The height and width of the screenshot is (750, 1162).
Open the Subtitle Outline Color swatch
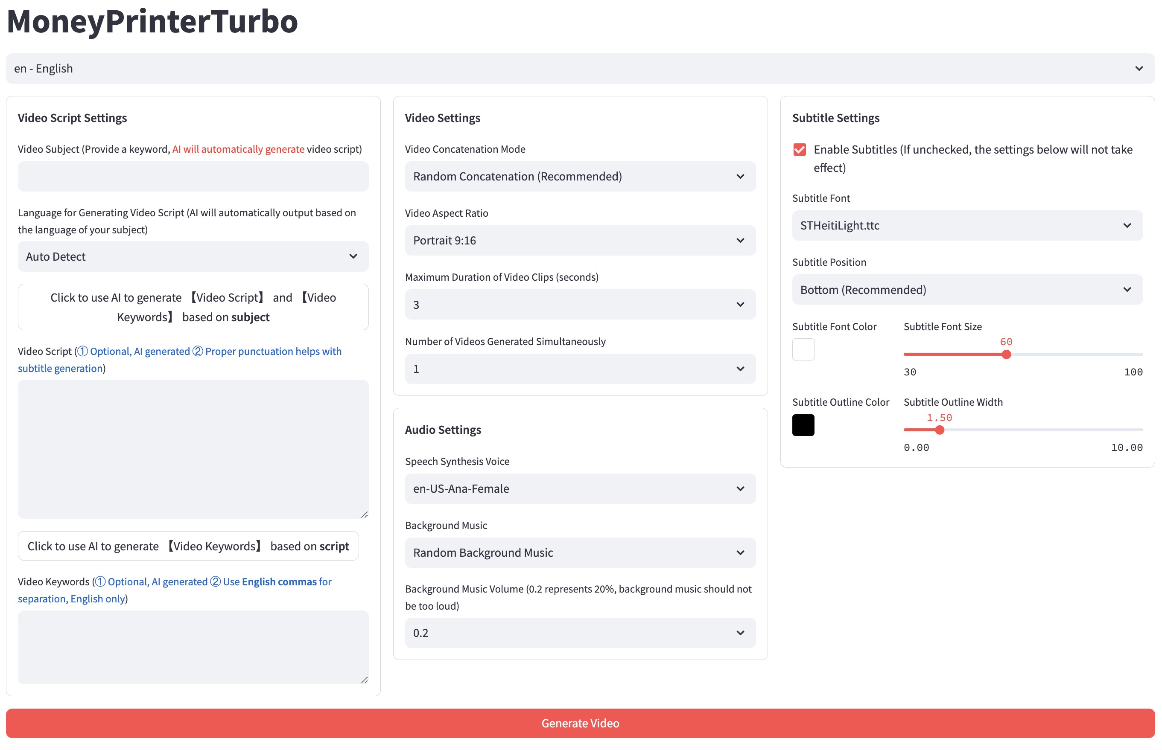tap(803, 424)
